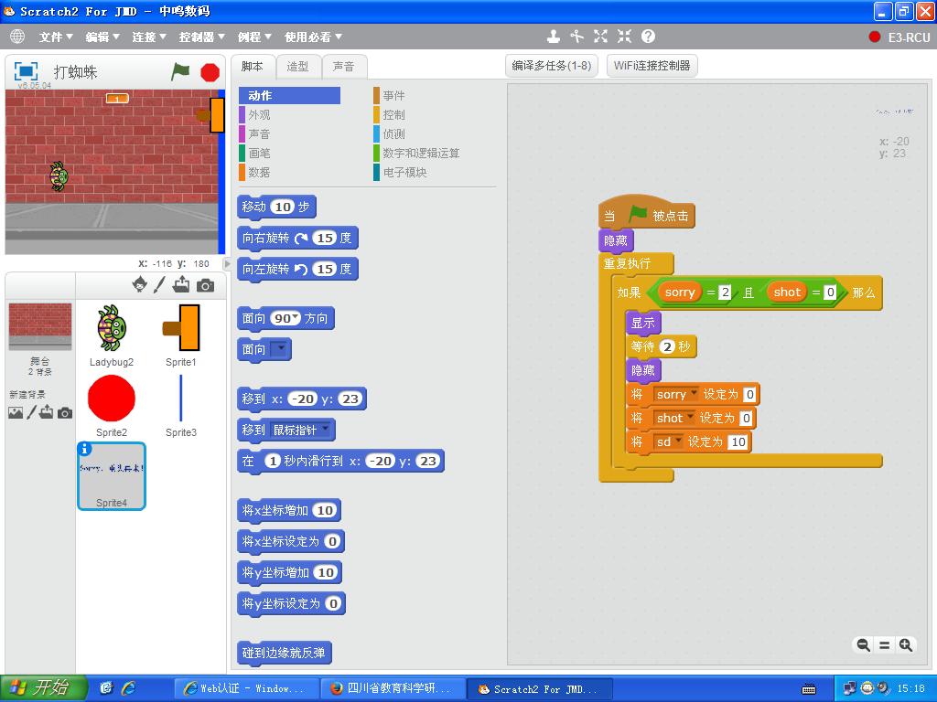Select the shrink sprite tool
937x702 pixels.
624,37
